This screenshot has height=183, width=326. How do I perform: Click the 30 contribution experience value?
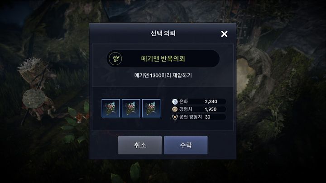[207, 117]
